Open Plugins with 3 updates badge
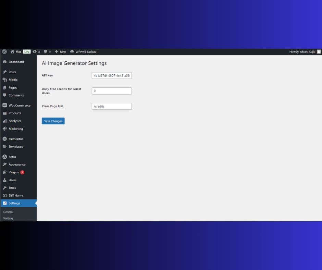This screenshot has width=322, height=270. [x=14, y=172]
